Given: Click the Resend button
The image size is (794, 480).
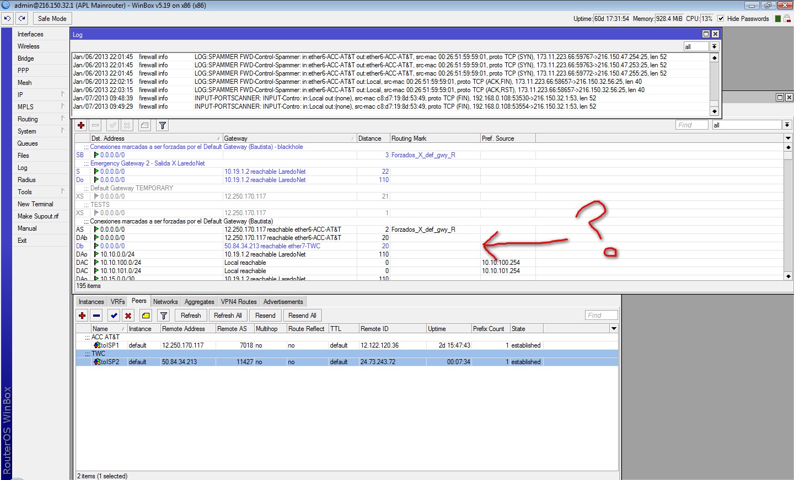Looking at the screenshot, I should point(265,316).
